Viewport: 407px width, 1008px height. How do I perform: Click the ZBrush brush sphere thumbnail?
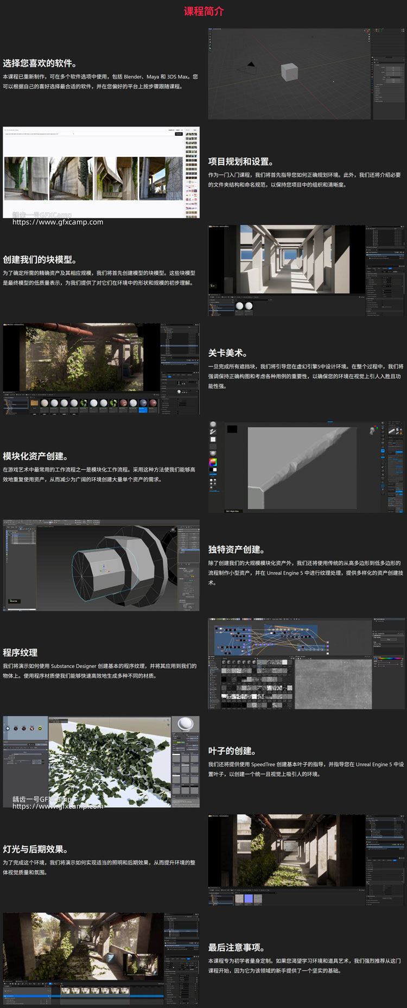click(x=213, y=424)
